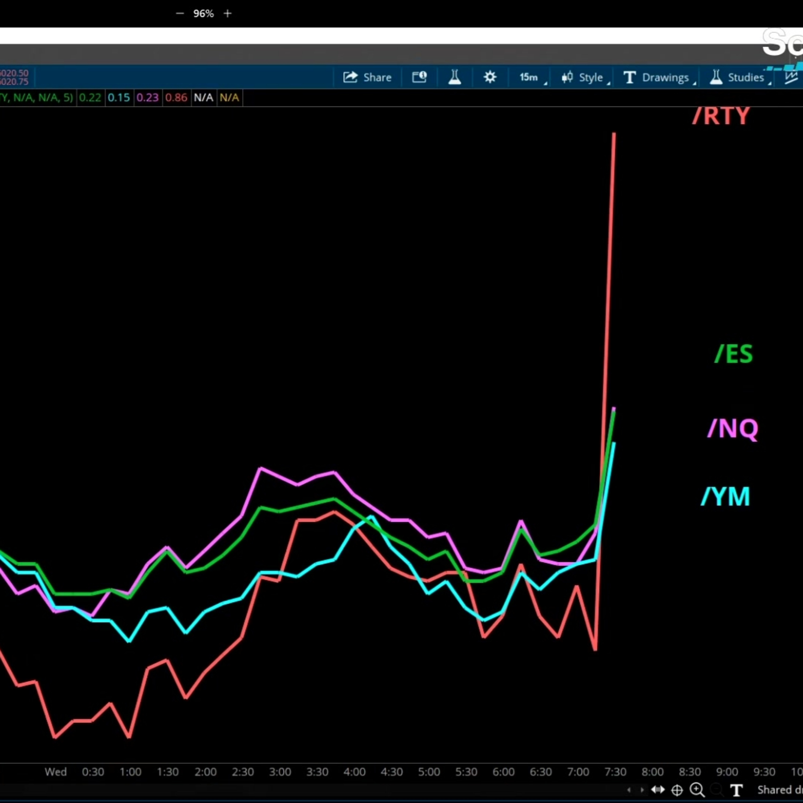This screenshot has height=803, width=803.
Task: Click the 5:30 time axis label
Action: pos(466,772)
